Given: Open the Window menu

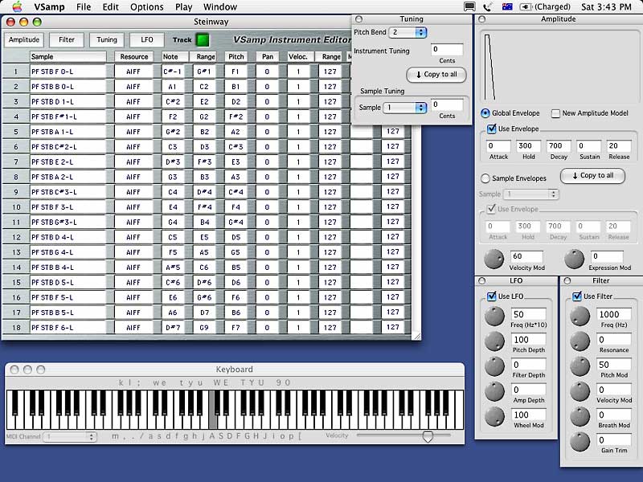Looking at the screenshot, I should tap(220, 7).
